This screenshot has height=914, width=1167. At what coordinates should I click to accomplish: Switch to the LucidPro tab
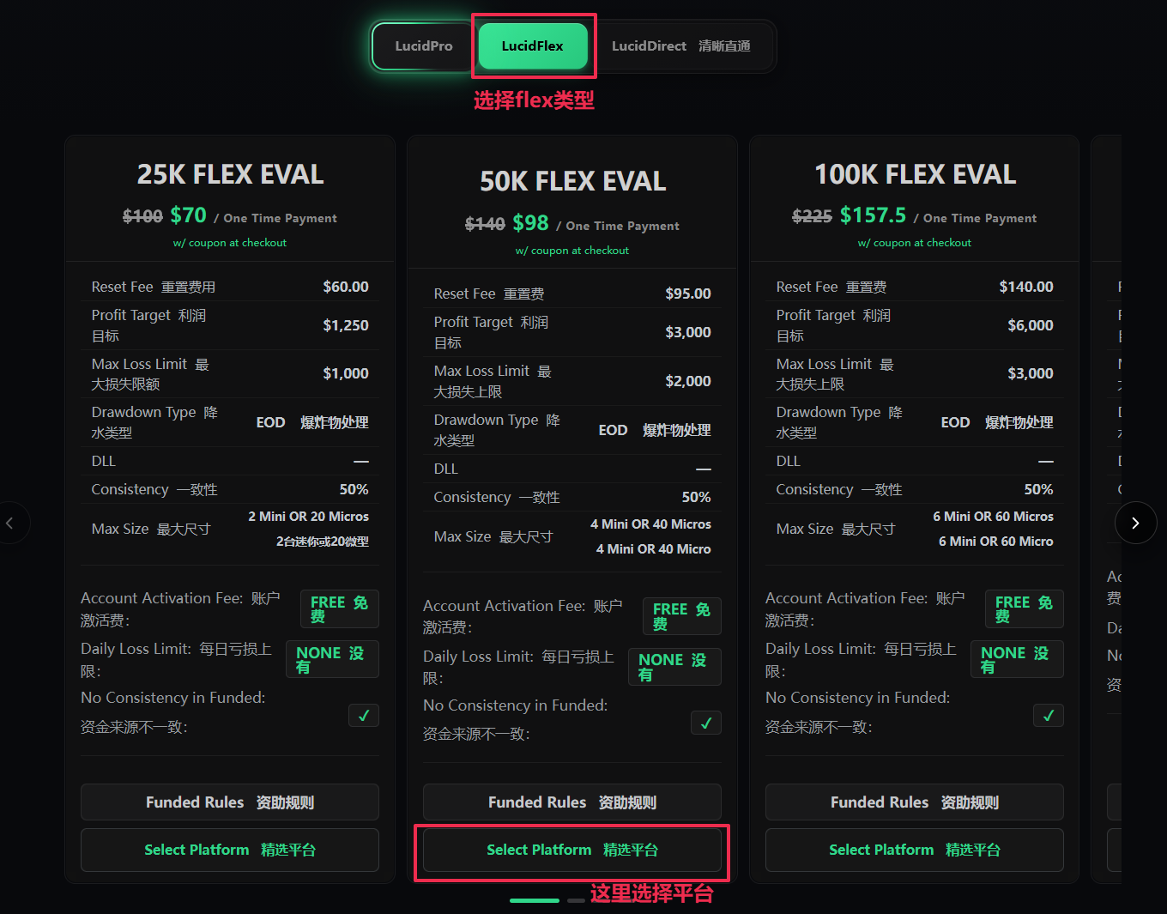pyautogui.click(x=424, y=46)
